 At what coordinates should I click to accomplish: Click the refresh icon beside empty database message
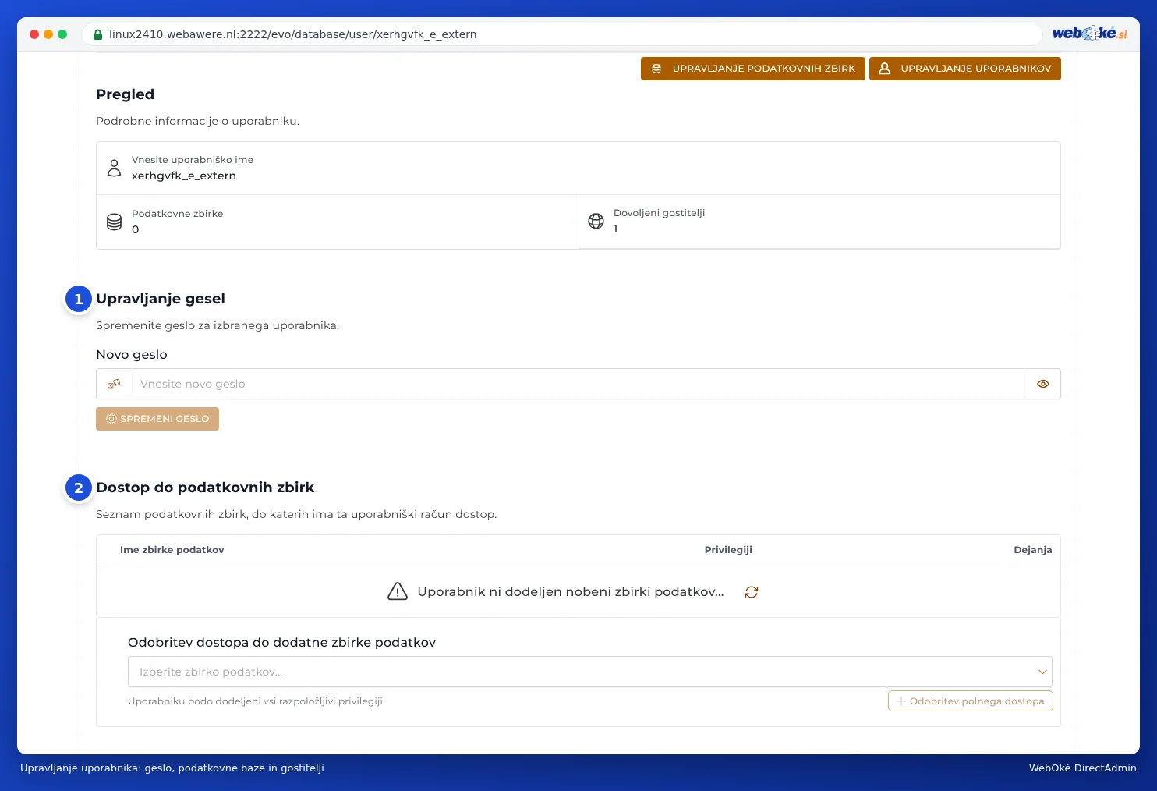(x=752, y=592)
